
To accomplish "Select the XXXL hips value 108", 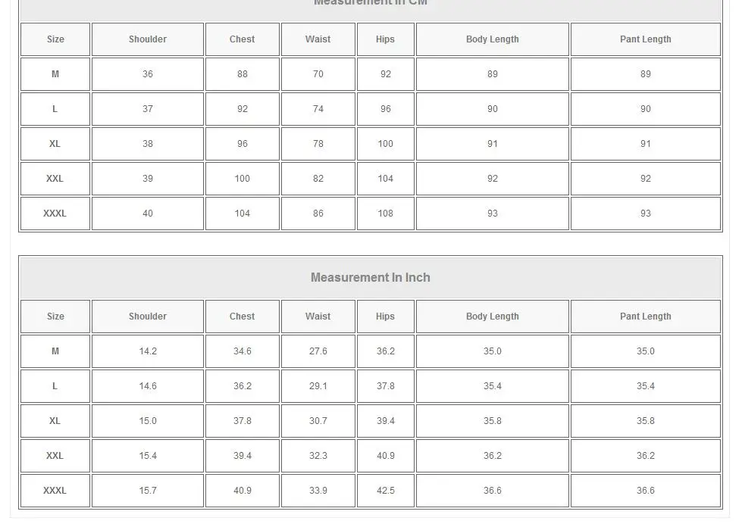I will 386,214.
